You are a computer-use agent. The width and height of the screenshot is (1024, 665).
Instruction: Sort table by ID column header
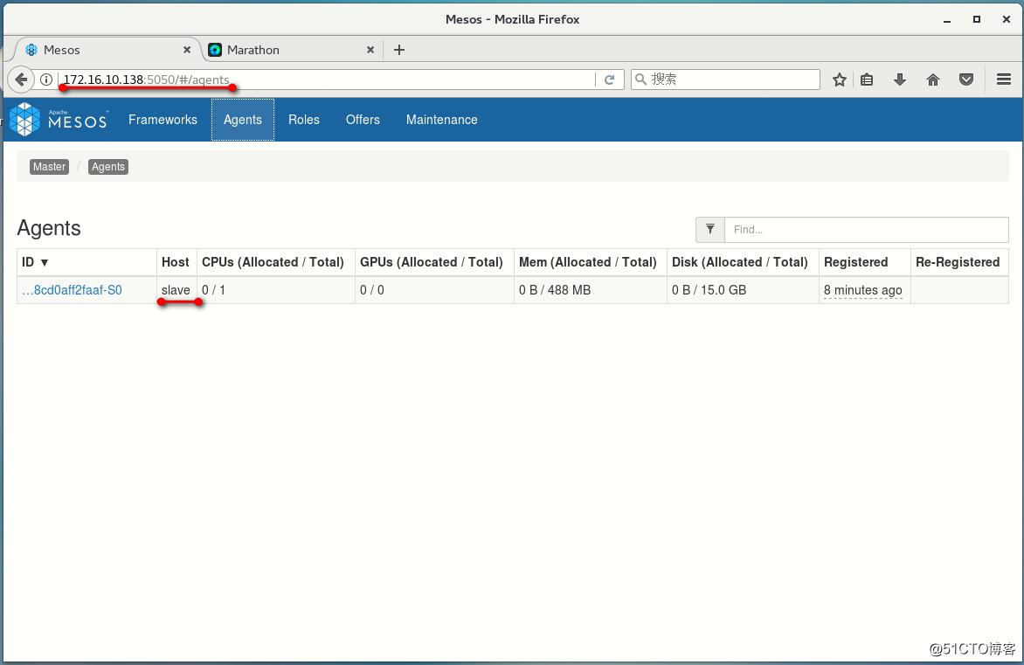coord(86,262)
